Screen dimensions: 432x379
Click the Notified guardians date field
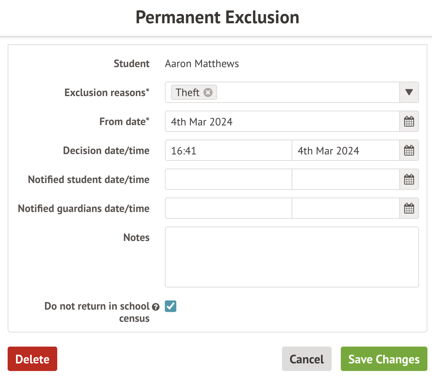tap(345, 209)
